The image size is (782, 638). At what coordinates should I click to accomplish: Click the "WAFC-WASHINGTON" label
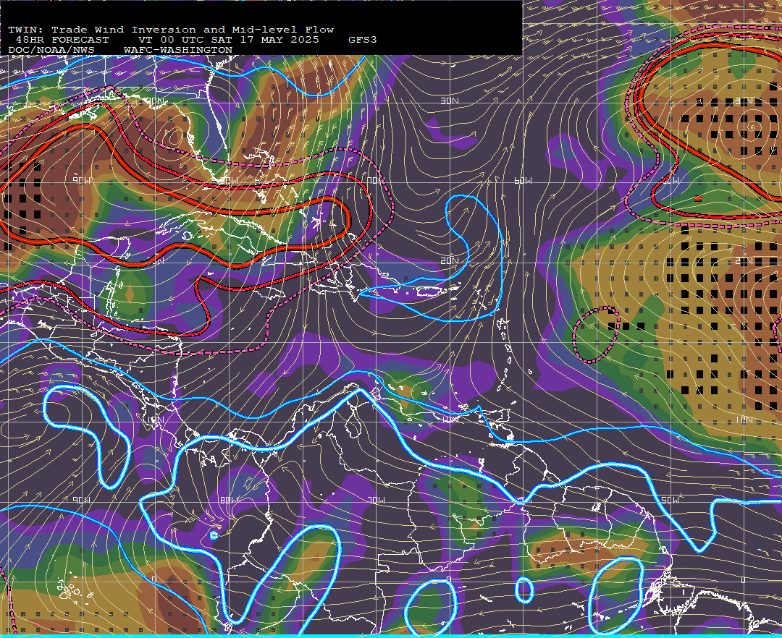178,51
